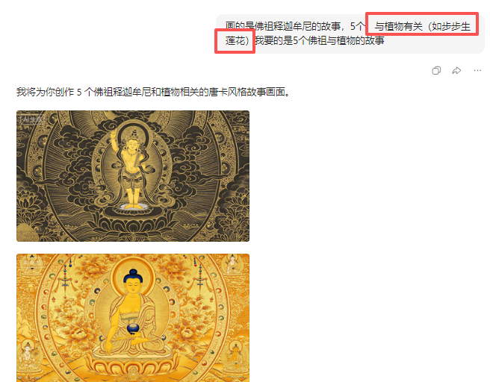Click the highlighted text 与植物有关（如步步生
The height and width of the screenshot is (382, 490).
[422, 27]
